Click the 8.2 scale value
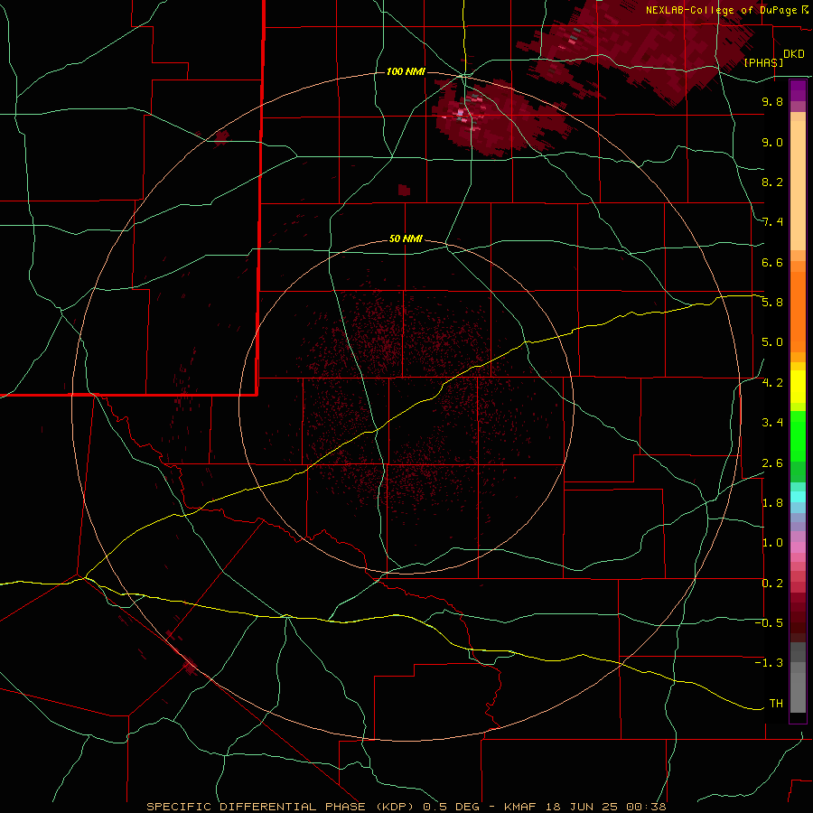 (x=772, y=182)
